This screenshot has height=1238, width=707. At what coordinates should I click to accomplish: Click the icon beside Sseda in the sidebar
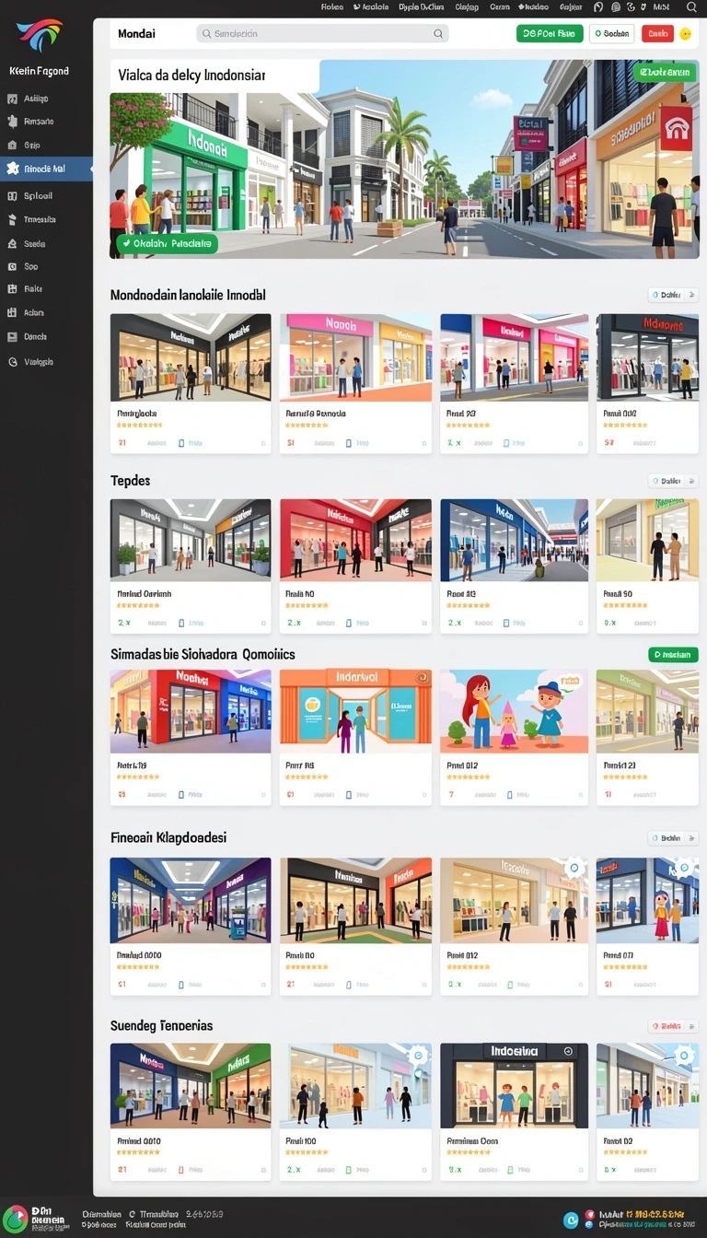point(12,244)
